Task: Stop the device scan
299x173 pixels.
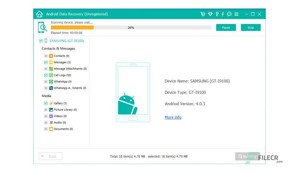Action: [251, 28]
